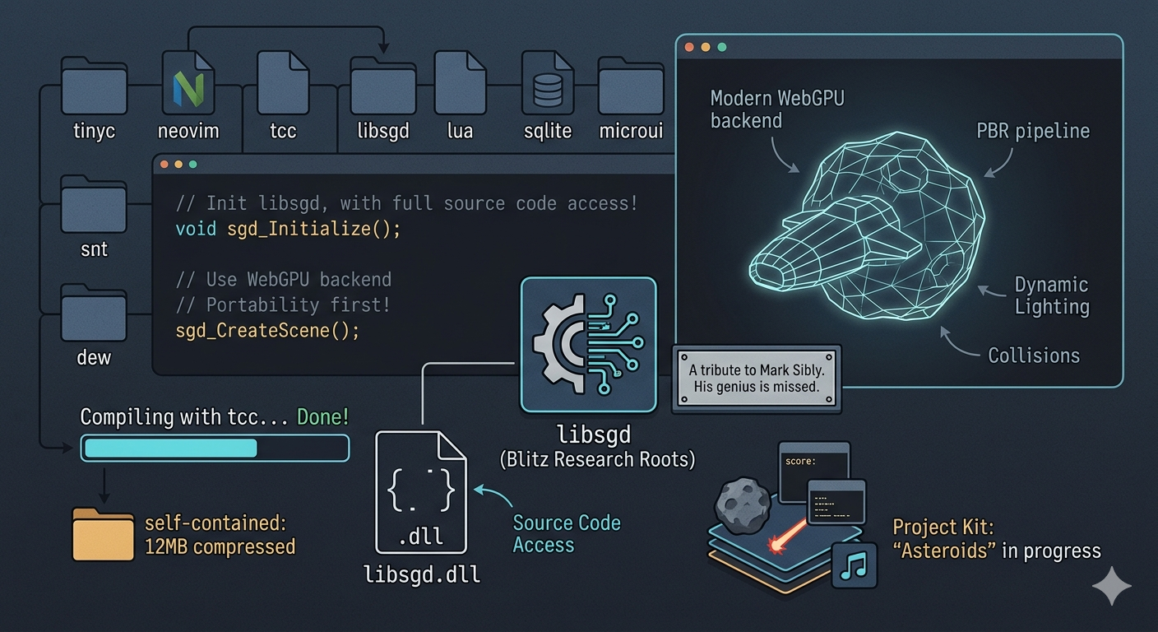The image size is (1158, 632).
Task: Click the "Collisions" label
Action: [x=1034, y=355]
